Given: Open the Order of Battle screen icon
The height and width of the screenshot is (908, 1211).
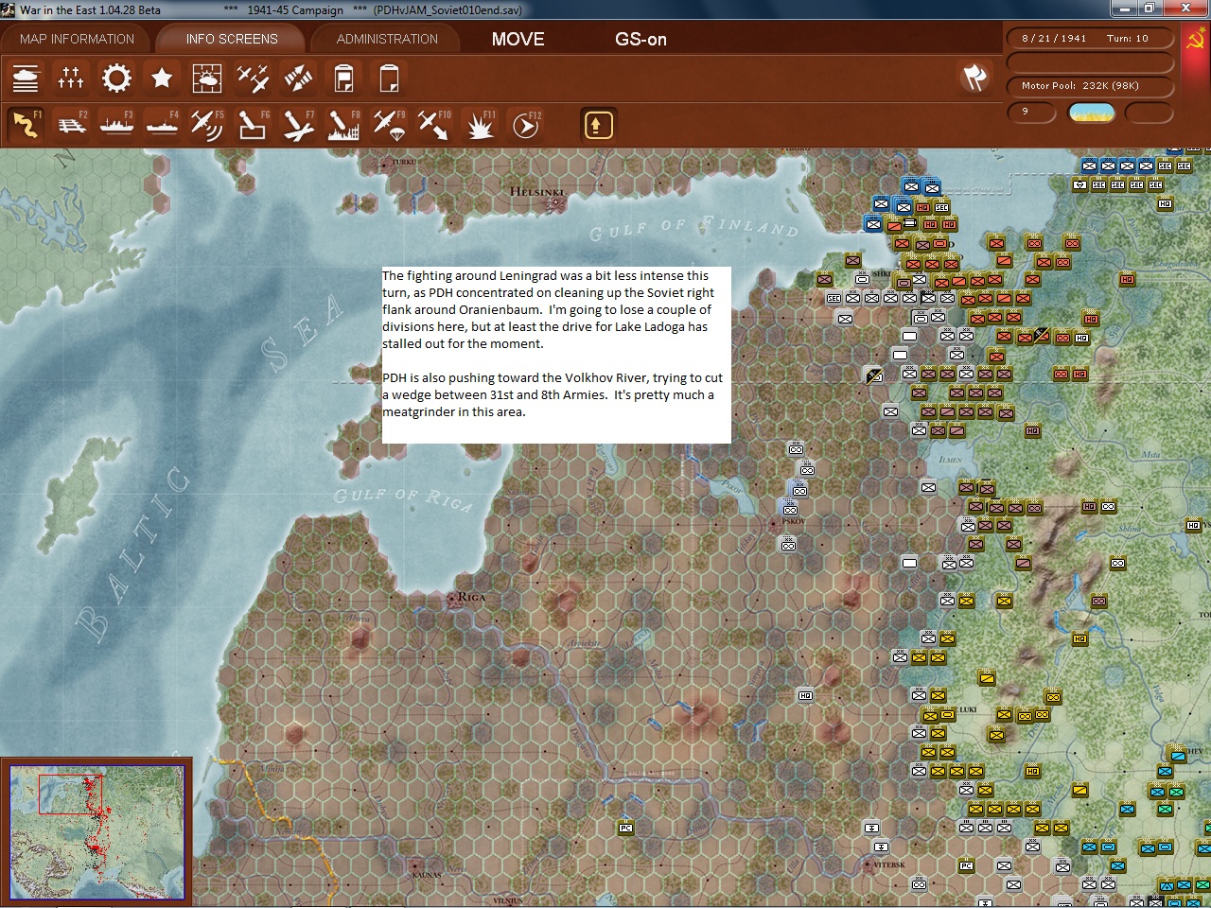Looking at the screenshot, I should pyautogui.click(x=26, y=79).
